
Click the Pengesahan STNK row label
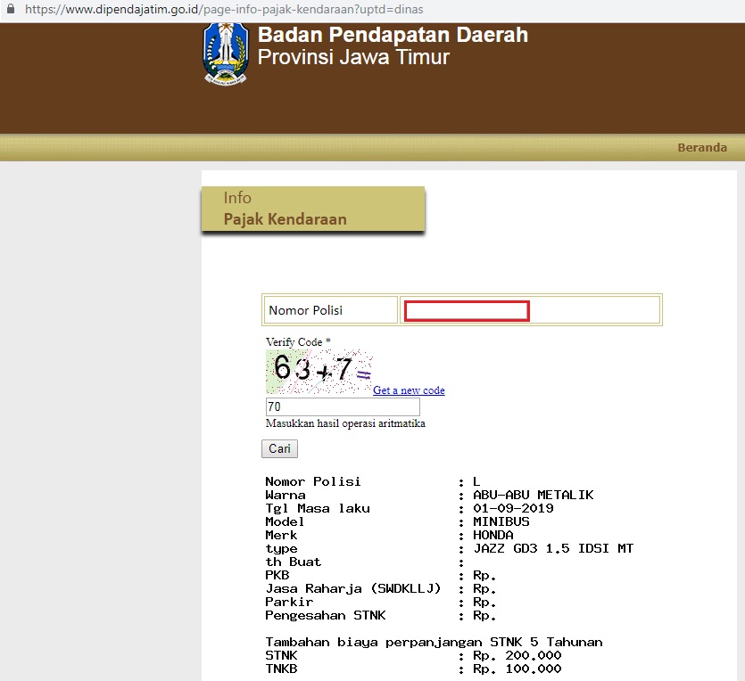pos(326,616)
